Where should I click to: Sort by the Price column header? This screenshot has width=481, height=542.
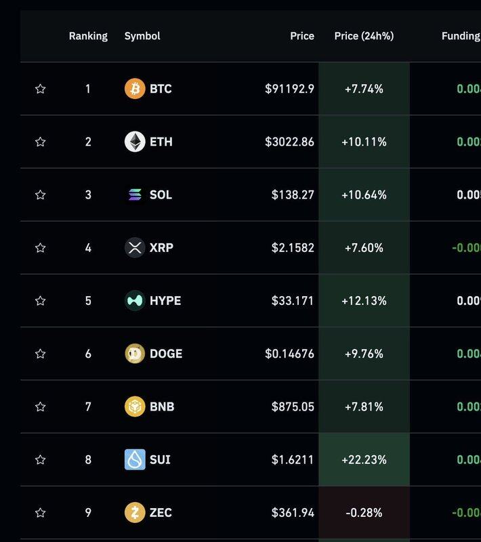(302, 36)
